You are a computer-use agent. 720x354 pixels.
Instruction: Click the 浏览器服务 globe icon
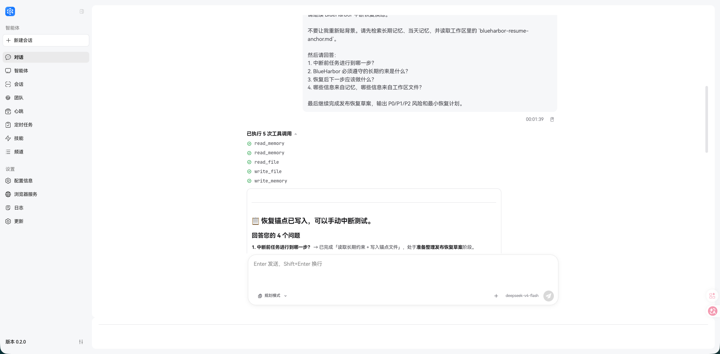8,194
